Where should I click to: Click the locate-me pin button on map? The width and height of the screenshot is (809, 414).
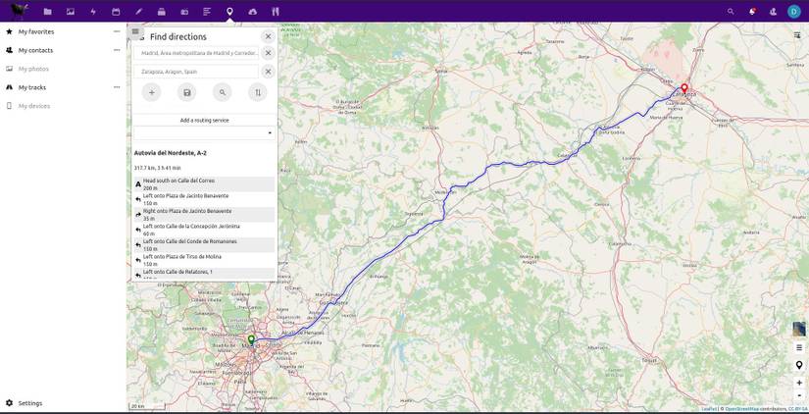click(799, 366)
